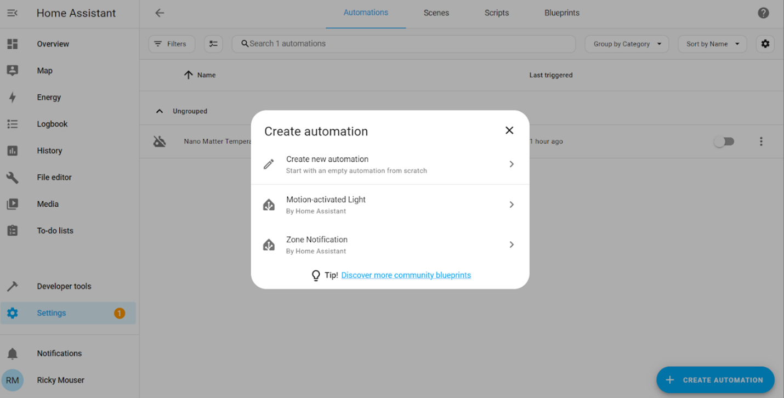Enter selection mode with checklist icon
Image resolution: width=784 pixels, height=398 pixels.
pos(213,44)
